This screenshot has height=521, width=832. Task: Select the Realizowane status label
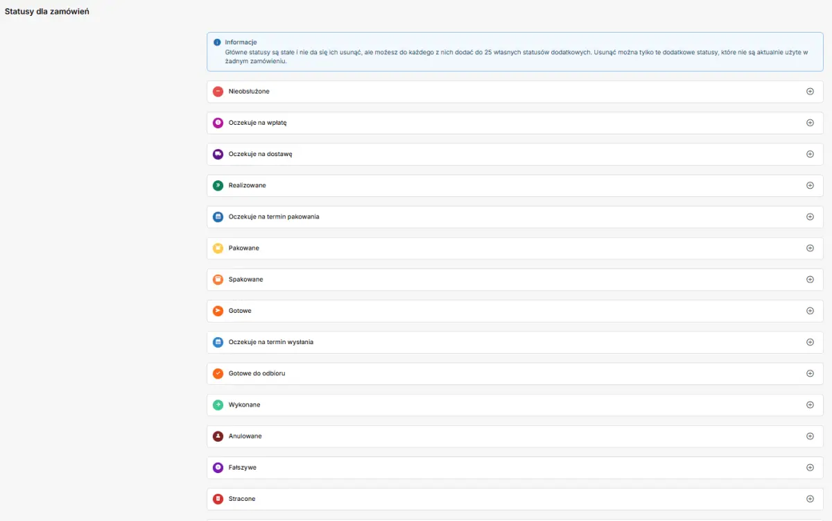click(247, 185)
